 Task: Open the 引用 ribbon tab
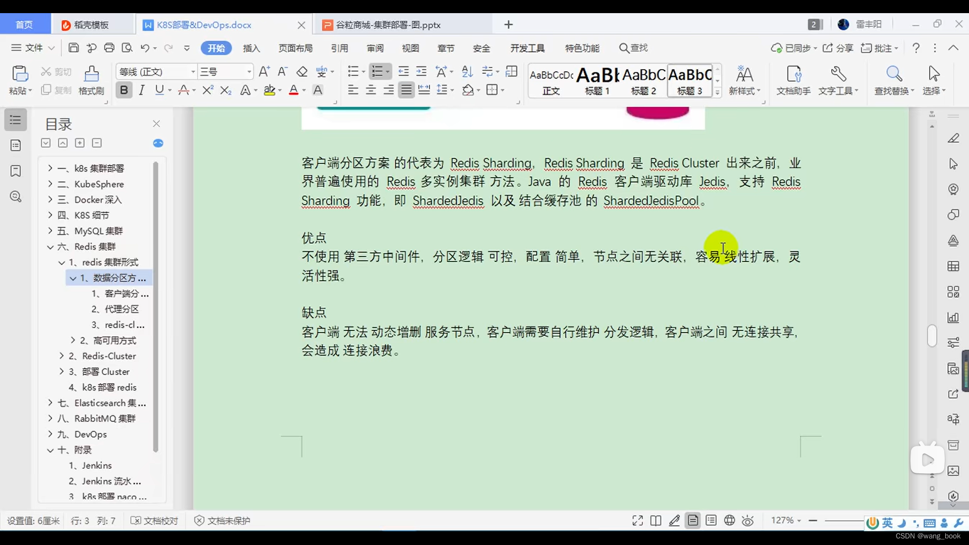click(x=340, y=48)
